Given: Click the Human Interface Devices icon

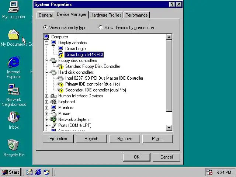Looking at the screenshot, I should [53, 96].
